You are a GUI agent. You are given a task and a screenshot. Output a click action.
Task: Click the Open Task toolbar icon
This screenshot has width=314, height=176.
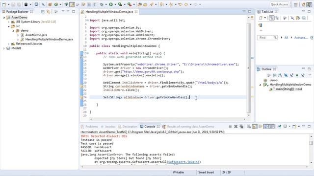click(145, 4)
